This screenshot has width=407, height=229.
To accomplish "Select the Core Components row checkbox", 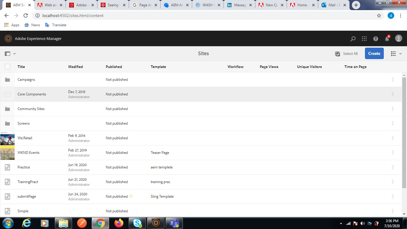I will point(7,94).
